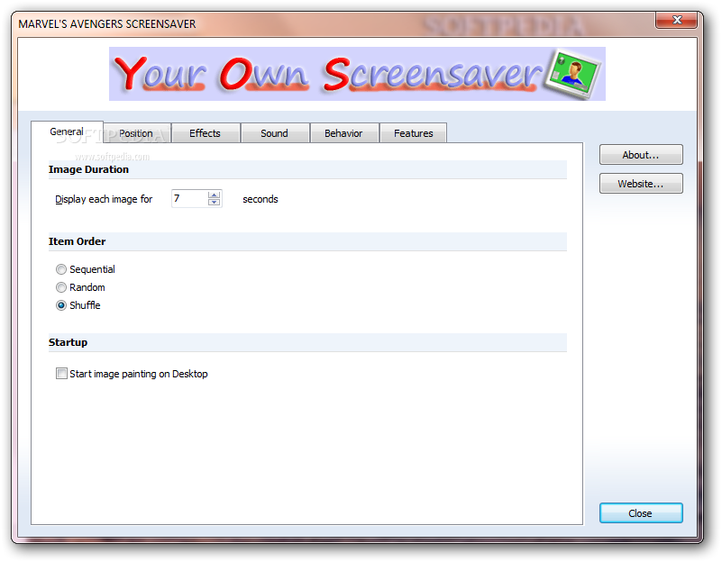
Task: Click the 'Item Order' heading
Action: [77, 241]
